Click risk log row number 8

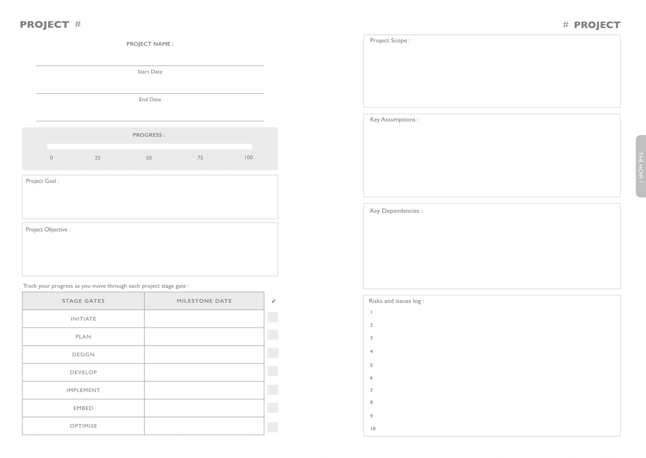[371, 402]
